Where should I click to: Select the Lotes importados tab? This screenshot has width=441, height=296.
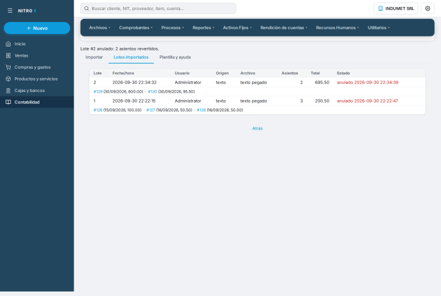[x=131, y=57]
